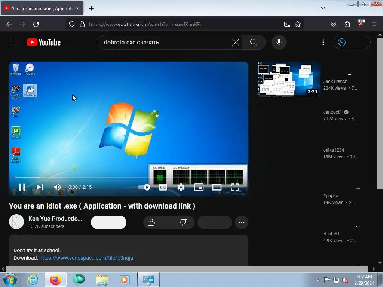Open the Firefox extensions puzzle icon
The image size is (383, 287).
pos(347,24)
